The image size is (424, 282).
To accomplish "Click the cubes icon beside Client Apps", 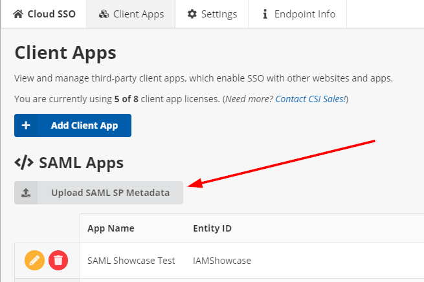I will tap(104, 14).
